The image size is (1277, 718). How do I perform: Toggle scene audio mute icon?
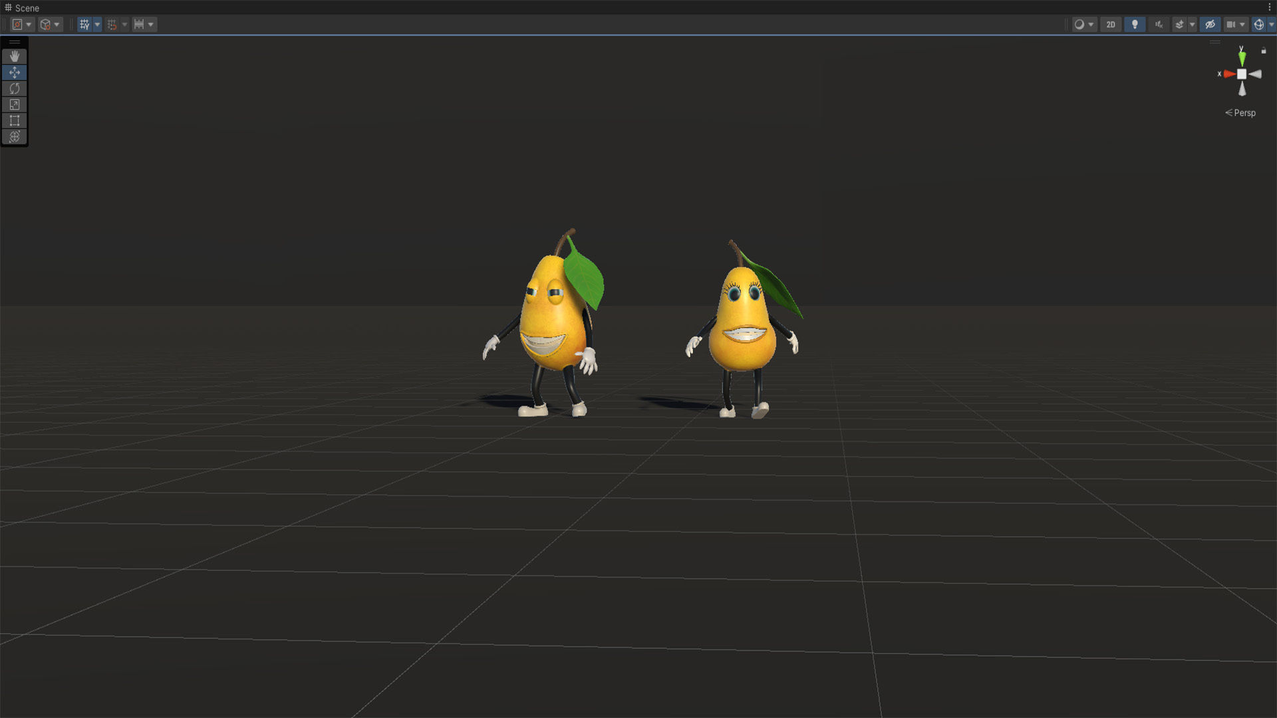1159,25
